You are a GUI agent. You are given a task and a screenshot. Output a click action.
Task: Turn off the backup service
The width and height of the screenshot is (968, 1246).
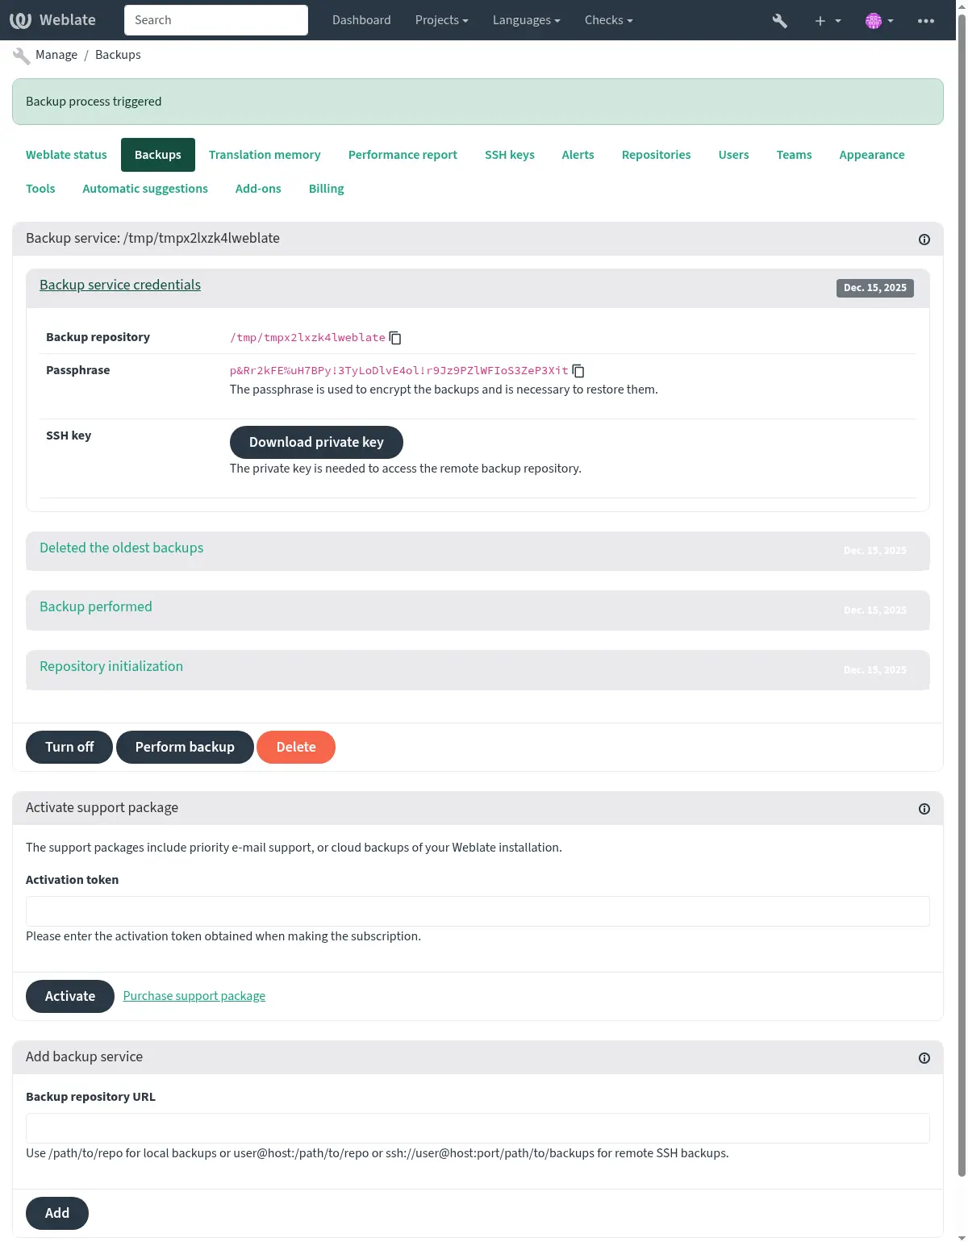tap(69, 747)
